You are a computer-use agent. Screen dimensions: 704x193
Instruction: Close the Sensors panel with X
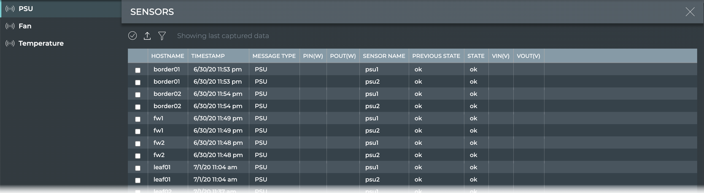pos(690,12)
